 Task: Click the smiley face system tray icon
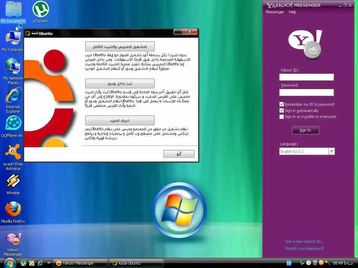click(308, 263)
